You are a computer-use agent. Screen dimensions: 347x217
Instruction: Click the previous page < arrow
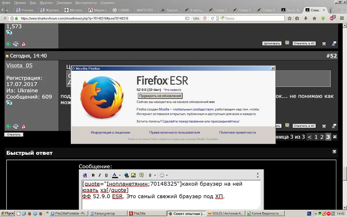pyautogui.click(x=310, y=137)
